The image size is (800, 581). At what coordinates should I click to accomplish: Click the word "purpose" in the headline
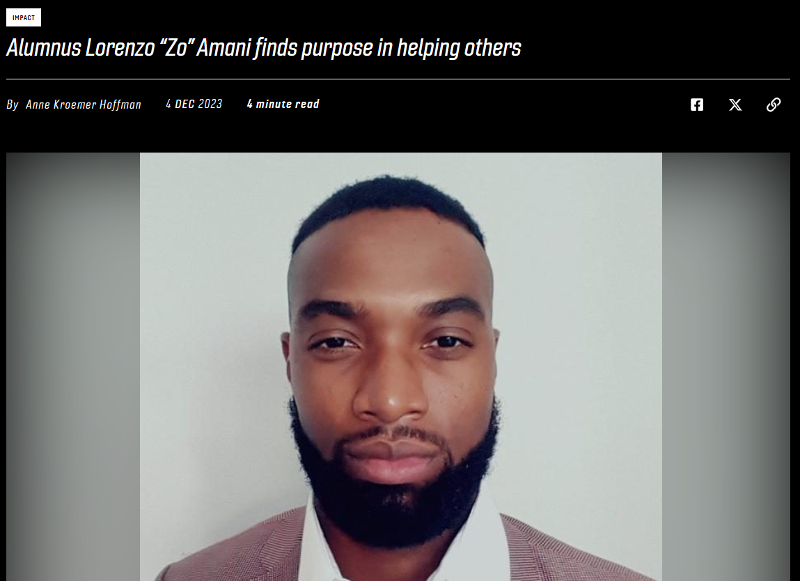[337, 49]
